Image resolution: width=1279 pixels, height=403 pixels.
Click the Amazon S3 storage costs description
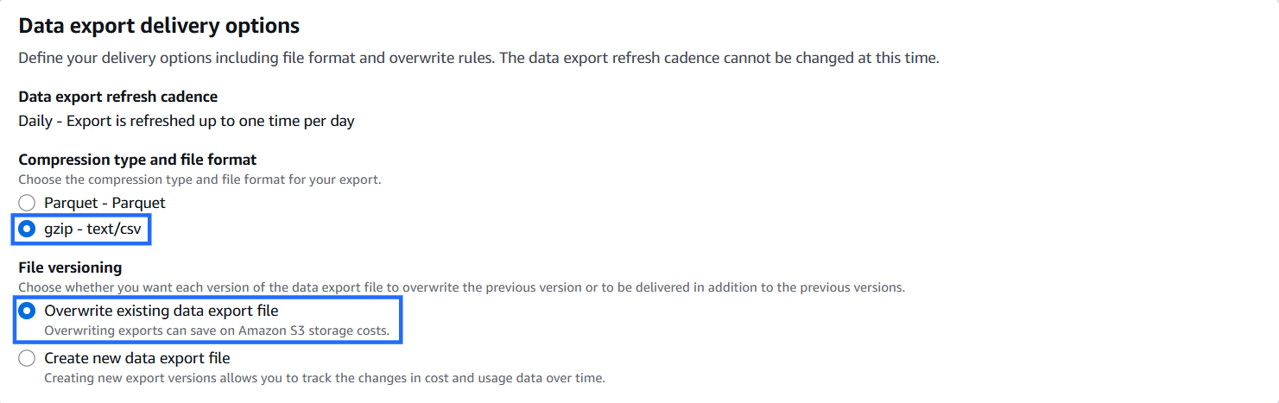(x=217, y=331)
